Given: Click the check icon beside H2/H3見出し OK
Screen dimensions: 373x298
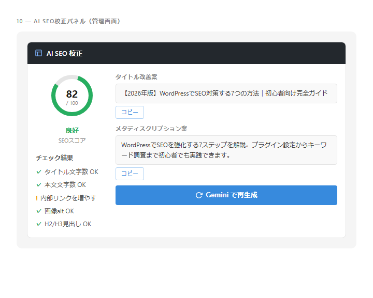Looking at the screenshot, I should pos(39,224).
